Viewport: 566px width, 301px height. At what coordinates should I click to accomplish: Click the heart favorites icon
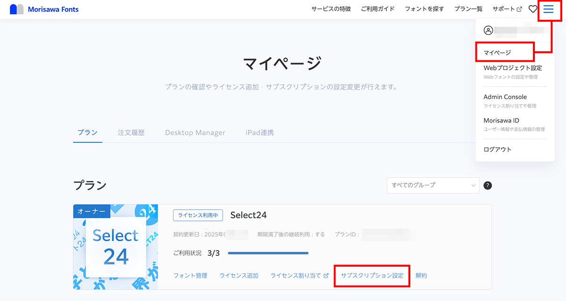pyautogui.click(x=533, y=9)
